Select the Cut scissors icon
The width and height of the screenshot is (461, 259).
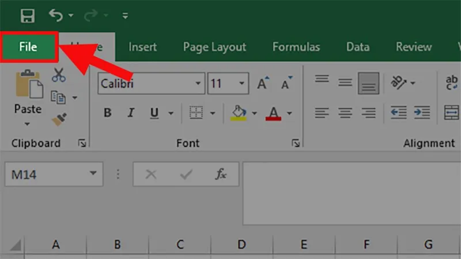[x=59, y=74]
